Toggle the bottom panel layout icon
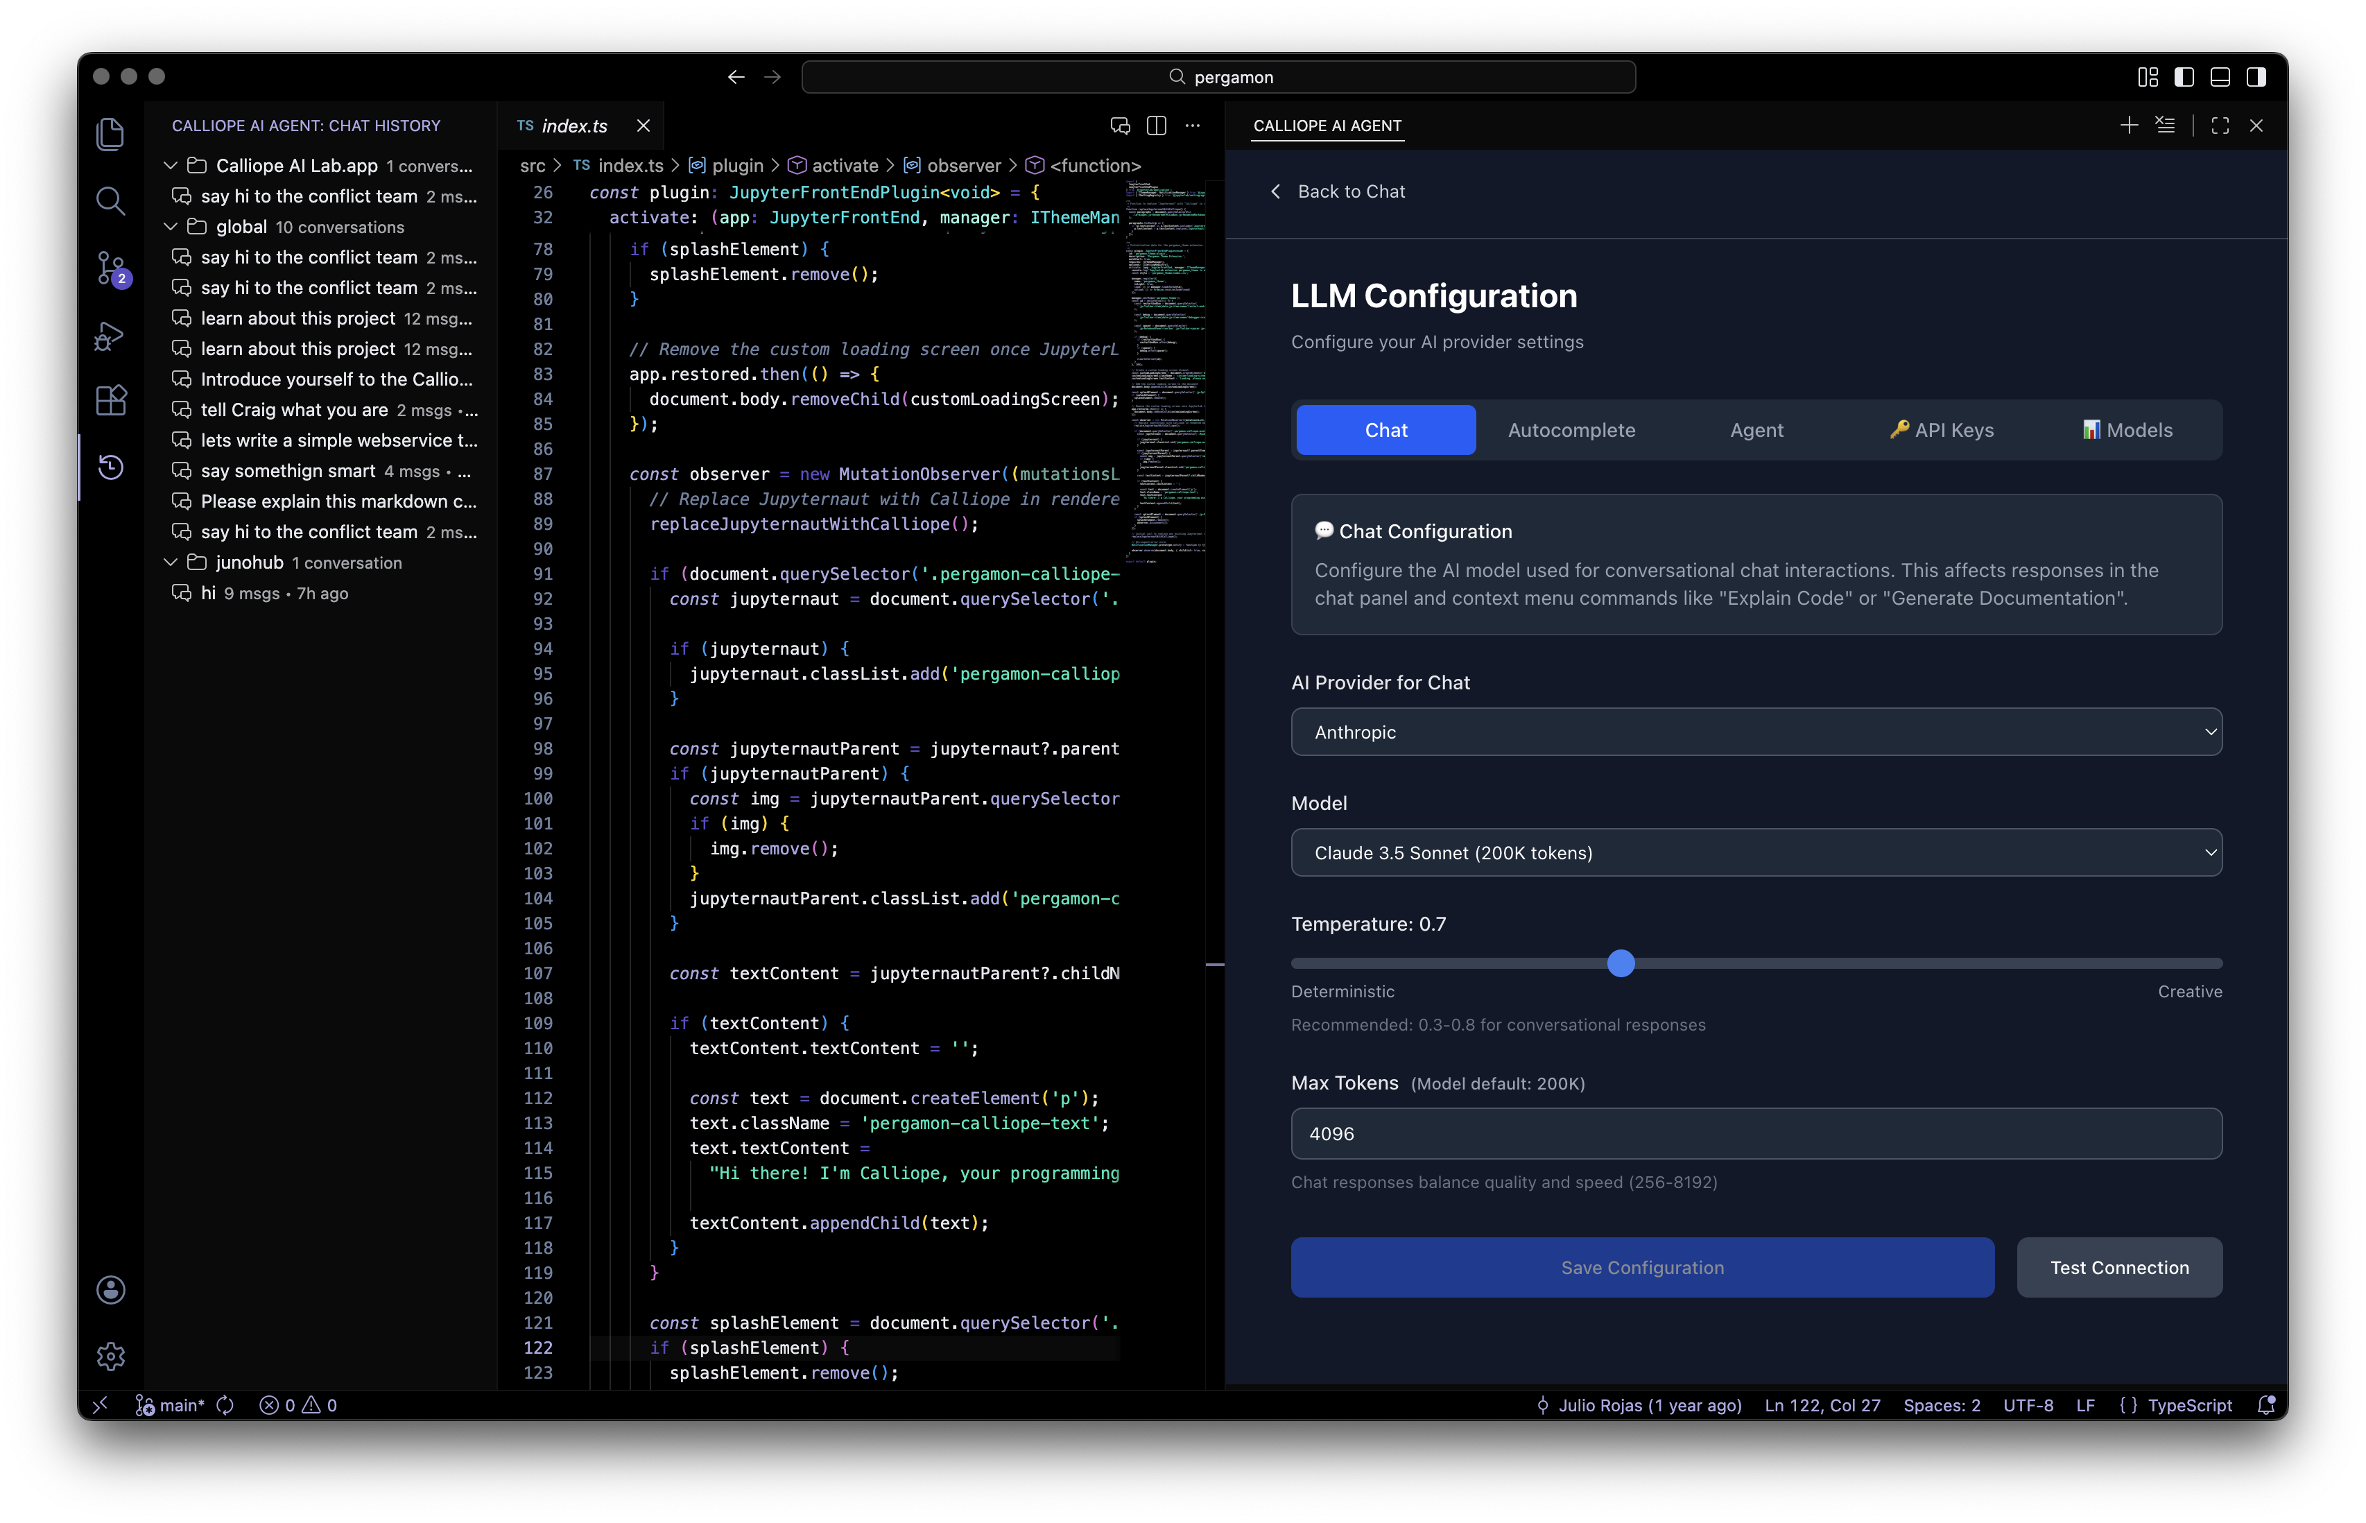 tap(2220, 77)
